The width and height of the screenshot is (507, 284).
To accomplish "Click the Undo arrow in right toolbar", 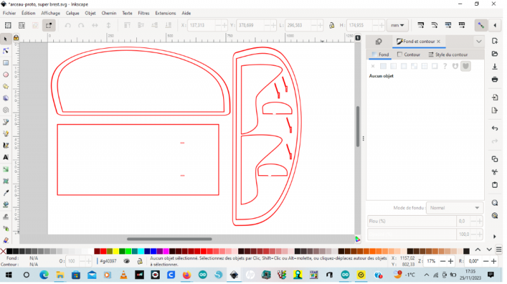I will pos(495,128).
